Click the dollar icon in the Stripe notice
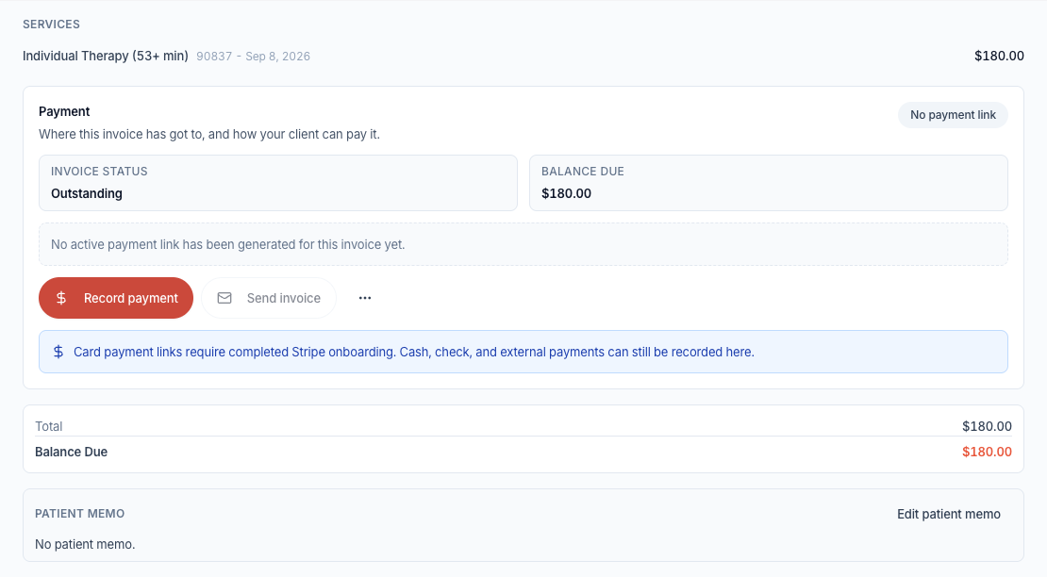The width and height of the screenshot is (1047, 577). click(58, 352)
